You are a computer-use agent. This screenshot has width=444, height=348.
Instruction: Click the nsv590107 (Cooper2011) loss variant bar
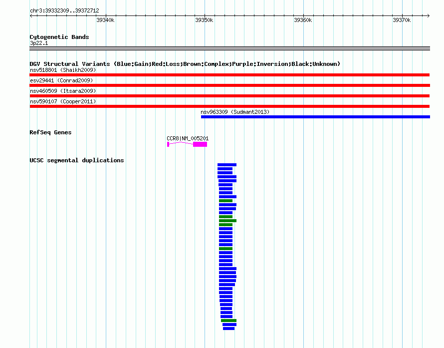[229, 106]
